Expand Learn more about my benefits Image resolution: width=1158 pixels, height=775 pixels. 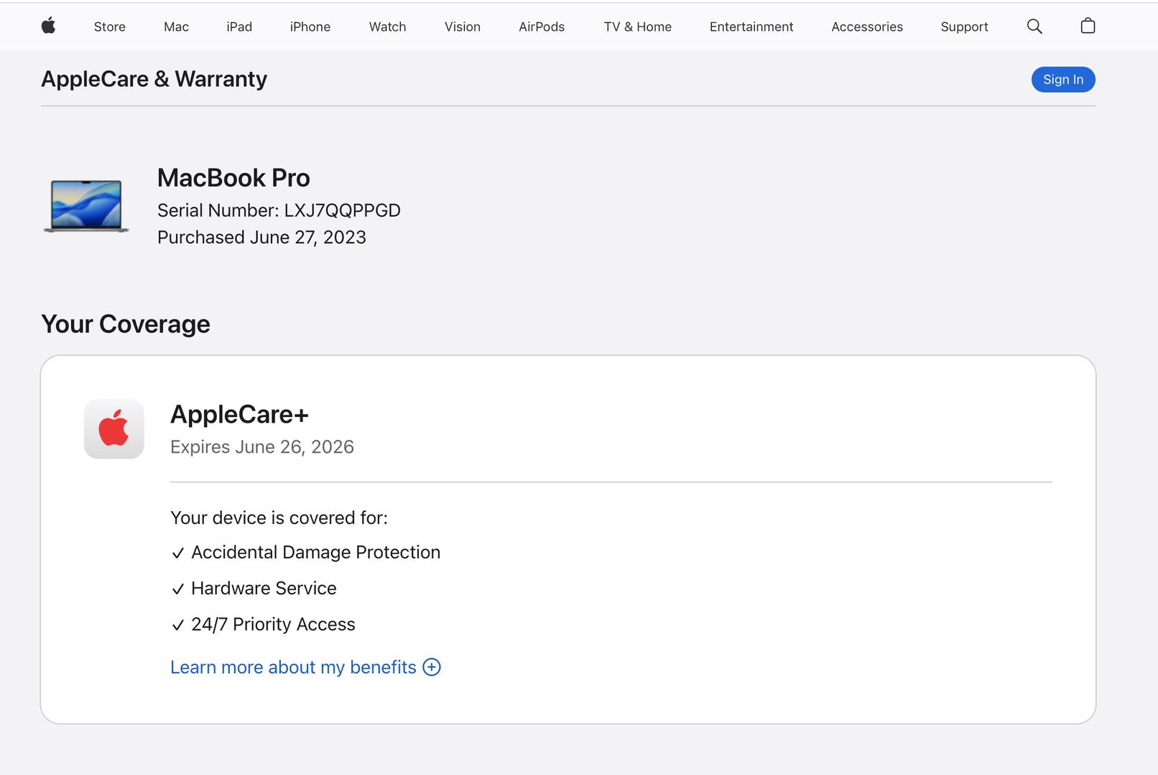293,667
